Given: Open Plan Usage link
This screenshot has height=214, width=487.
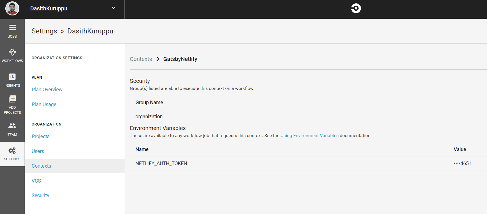Looking at the screenshot, I should tap(44, 104).
